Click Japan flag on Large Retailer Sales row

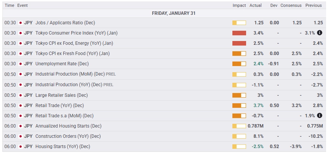(x=21, y=95)
